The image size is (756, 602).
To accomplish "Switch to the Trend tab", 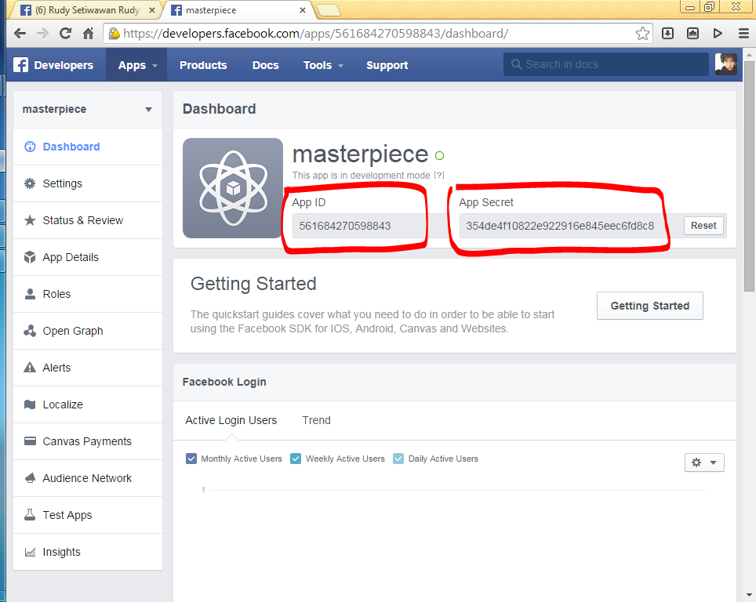I will 316,420.
